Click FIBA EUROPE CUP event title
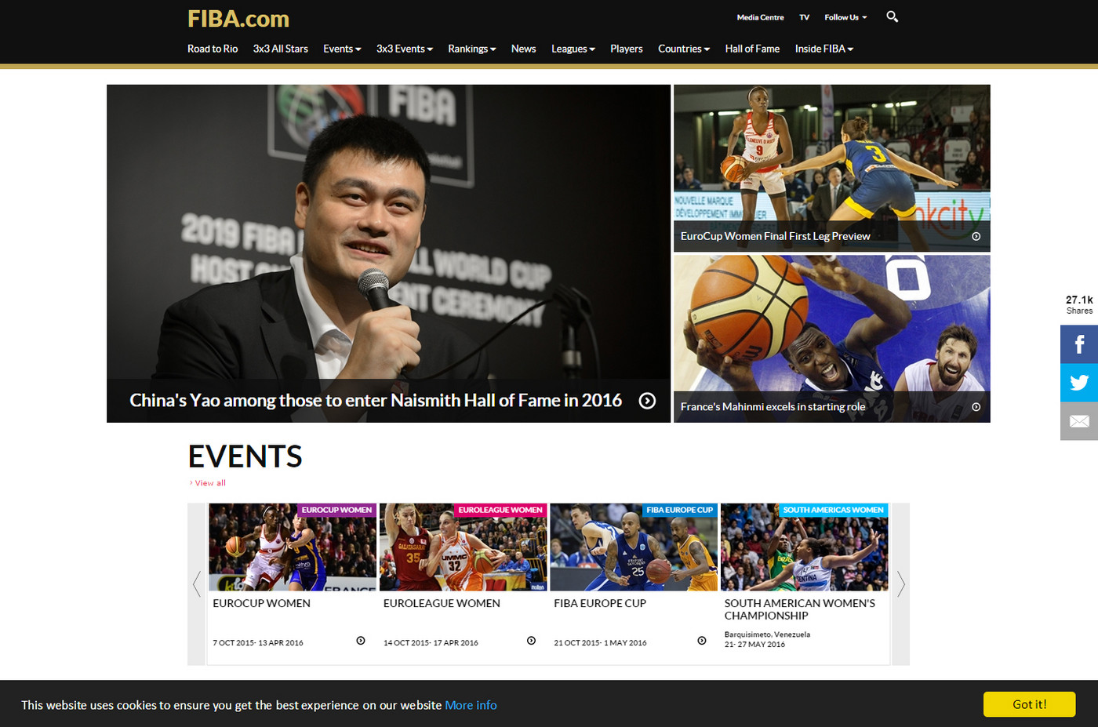 point(600,603)
